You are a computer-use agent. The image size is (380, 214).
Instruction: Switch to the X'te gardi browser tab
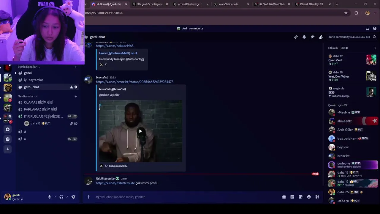(150, 4)
